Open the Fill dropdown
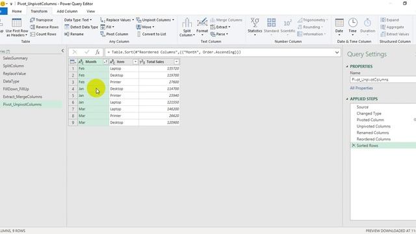Screen dimensions: 416x234 (x=107, y=27)
